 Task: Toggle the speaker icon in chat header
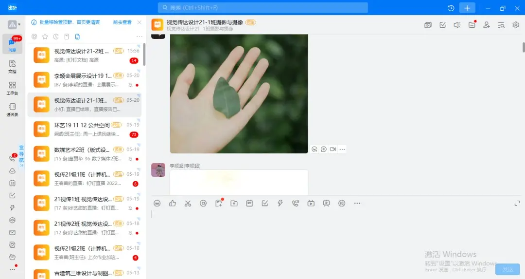[457, 25]
